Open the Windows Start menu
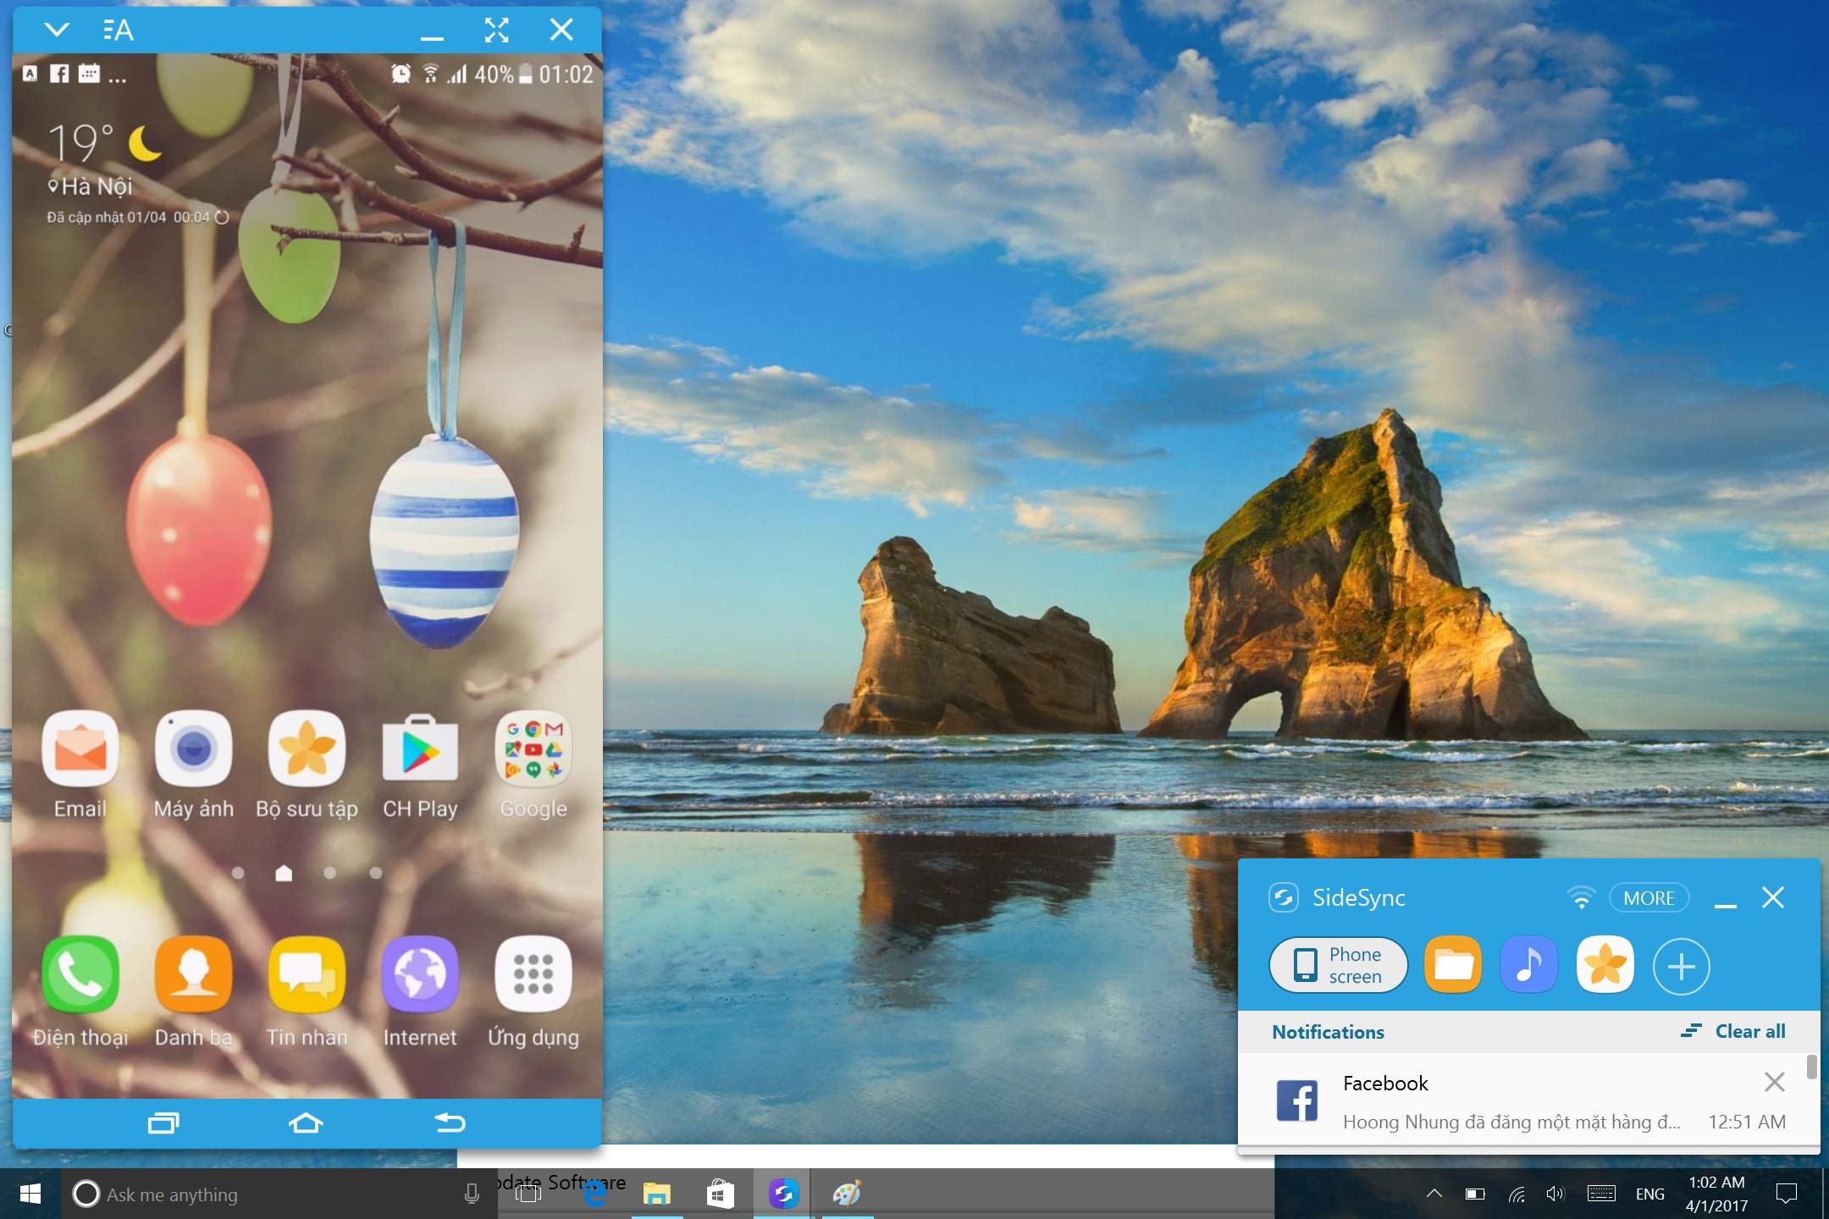Image resolution: width=1829 pixels, height=1219 pixels. coord(30,1194)
